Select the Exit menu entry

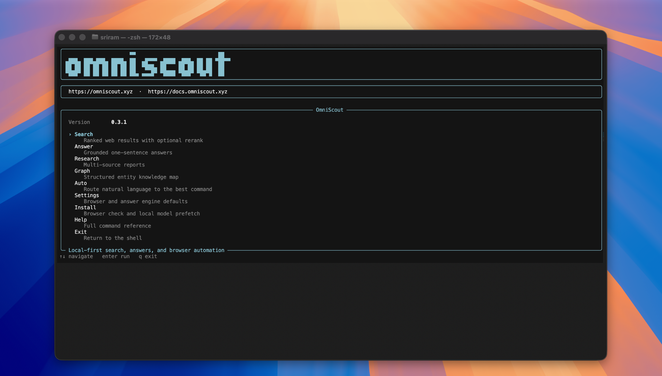(x=80, y=232)
